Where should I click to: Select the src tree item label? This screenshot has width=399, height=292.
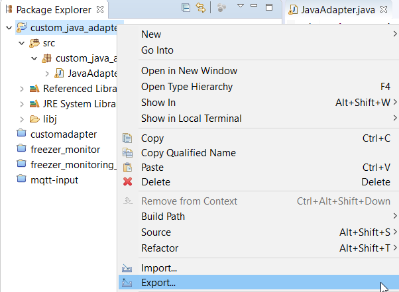point(49,43)
